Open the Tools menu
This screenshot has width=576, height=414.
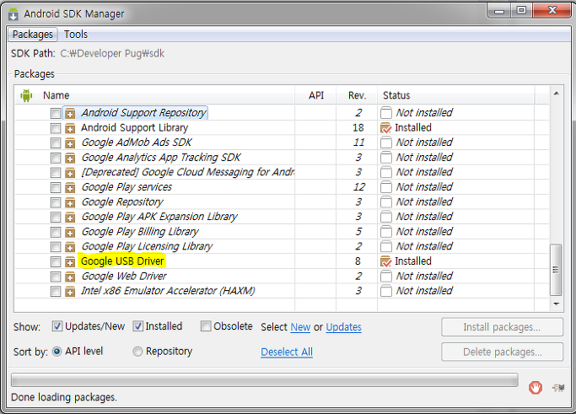click(76, 35)
